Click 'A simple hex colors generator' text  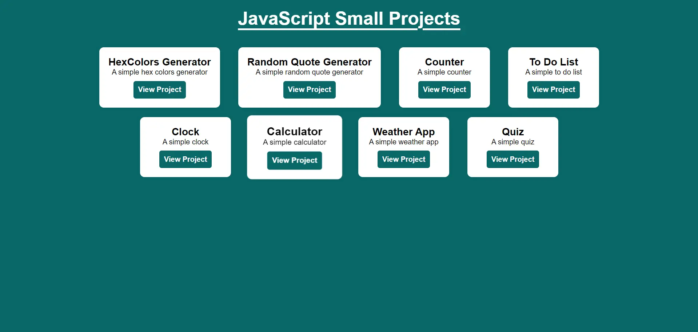160,72
